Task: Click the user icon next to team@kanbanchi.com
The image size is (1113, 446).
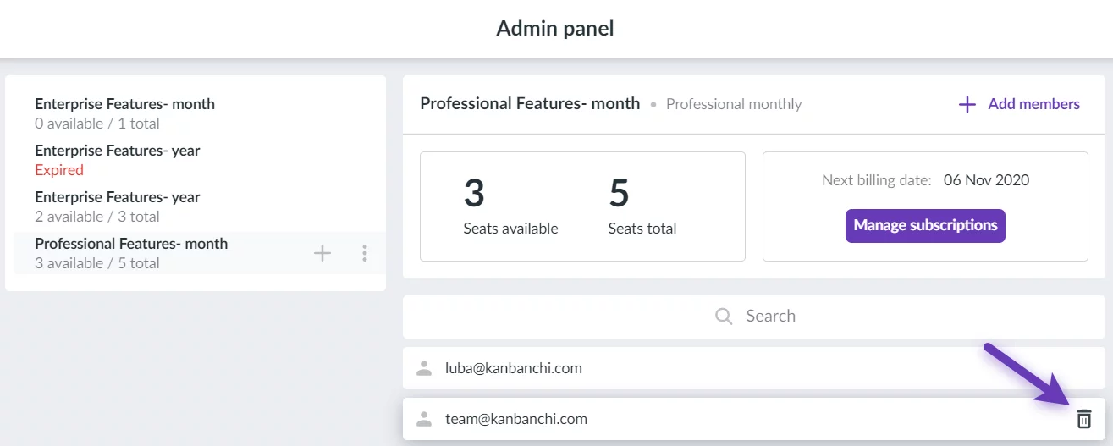Action: 424,419
